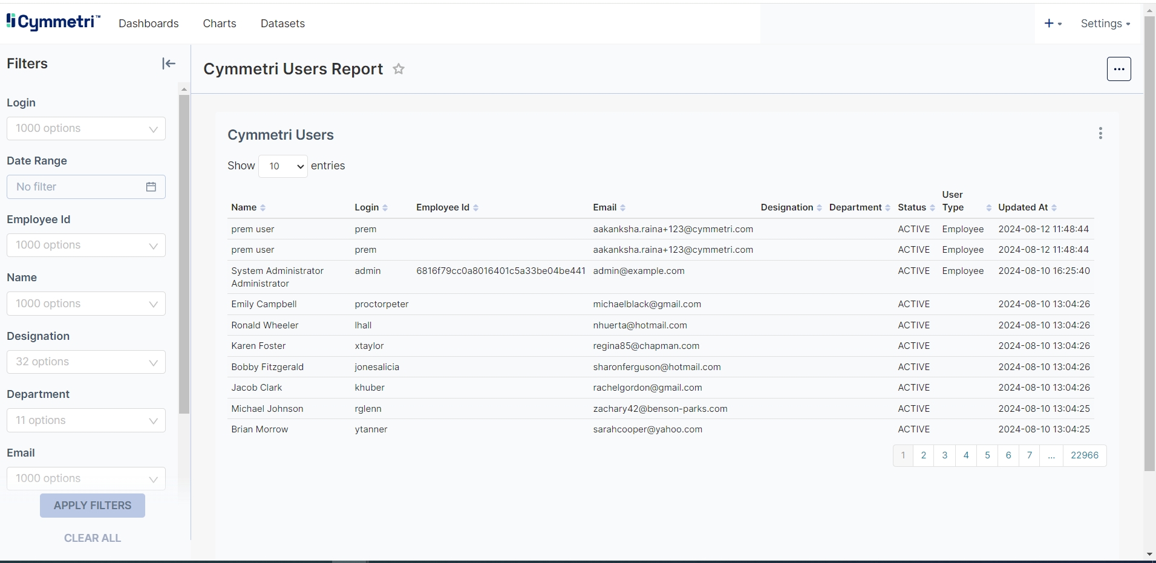Screen dimensions: 1156x563
Task: Sort table by Name column arrows
Action: point(263,208)
